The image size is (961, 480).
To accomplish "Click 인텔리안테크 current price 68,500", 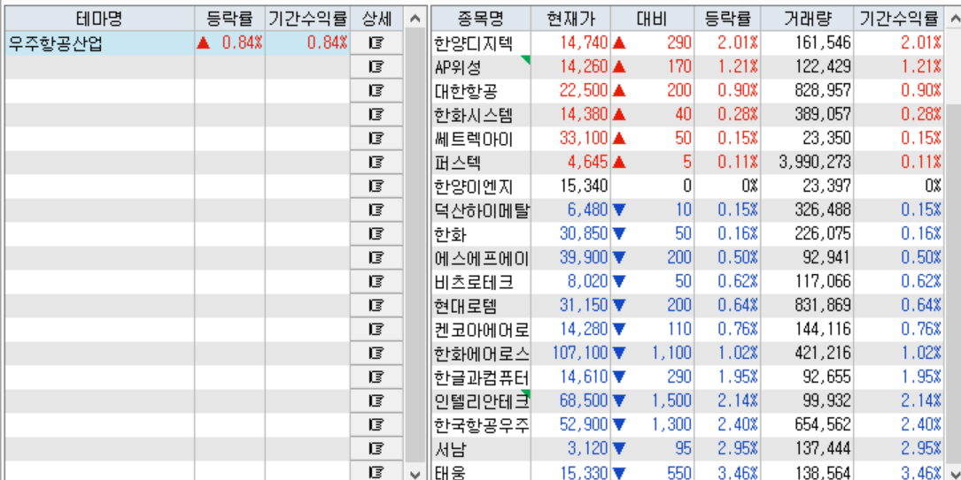I will point(584,400).
